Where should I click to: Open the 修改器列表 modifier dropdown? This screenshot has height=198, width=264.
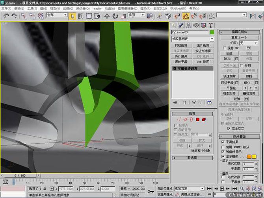click(192, 39)
